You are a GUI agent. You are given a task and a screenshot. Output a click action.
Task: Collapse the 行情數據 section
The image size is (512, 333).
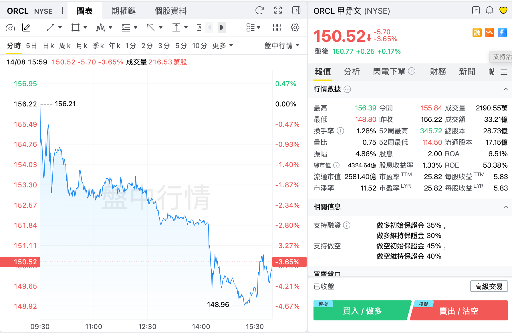505,89
